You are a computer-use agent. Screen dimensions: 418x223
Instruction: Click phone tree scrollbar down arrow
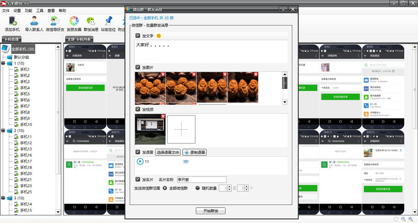coord(58,212)
